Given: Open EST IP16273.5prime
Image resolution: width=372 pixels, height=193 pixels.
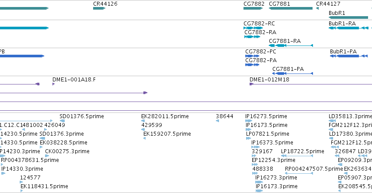Looking at the screenshot, I should [x=249, y=121].
